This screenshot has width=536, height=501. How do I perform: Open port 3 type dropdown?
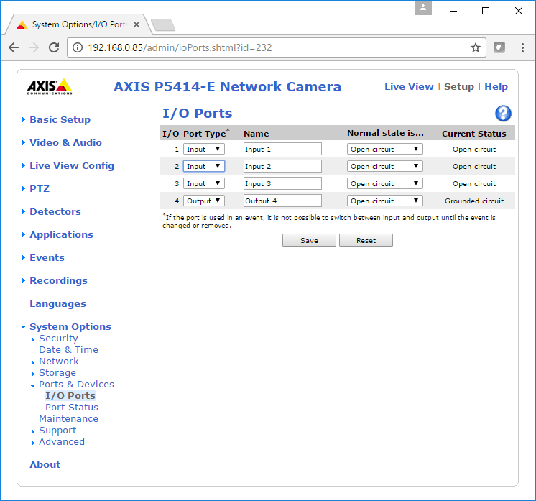pos(204,183)
